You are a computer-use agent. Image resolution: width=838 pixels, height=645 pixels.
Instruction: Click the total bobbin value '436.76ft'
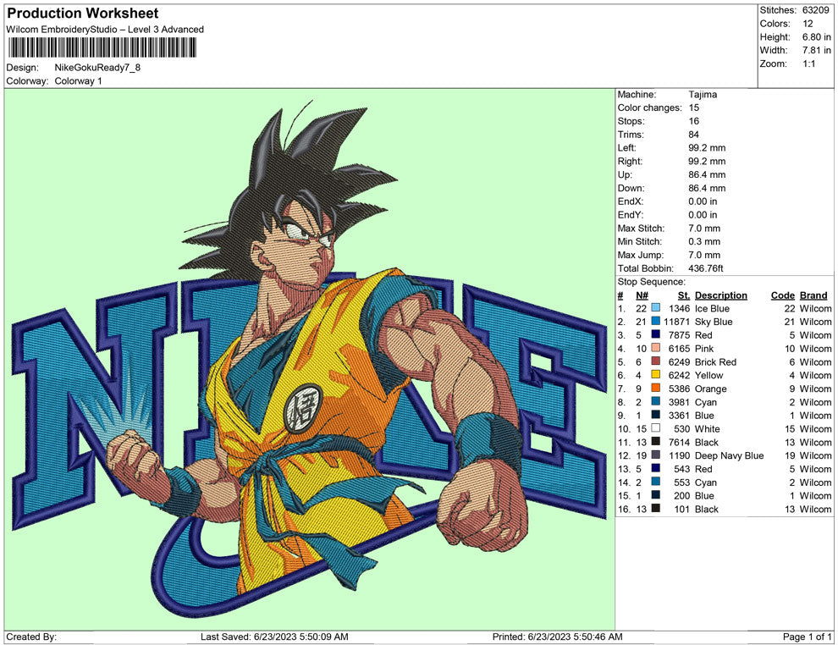(705, 268)
